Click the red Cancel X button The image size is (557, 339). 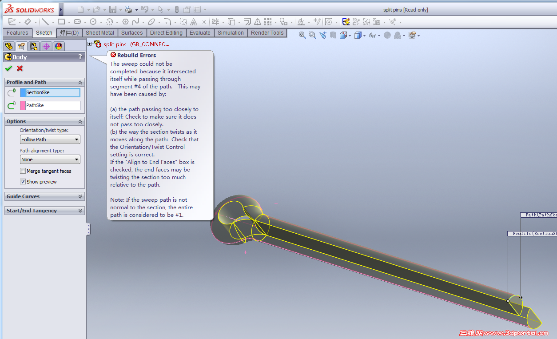(20, 68)
